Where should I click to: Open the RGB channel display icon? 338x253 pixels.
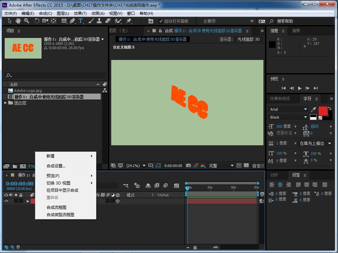[203, 165]
